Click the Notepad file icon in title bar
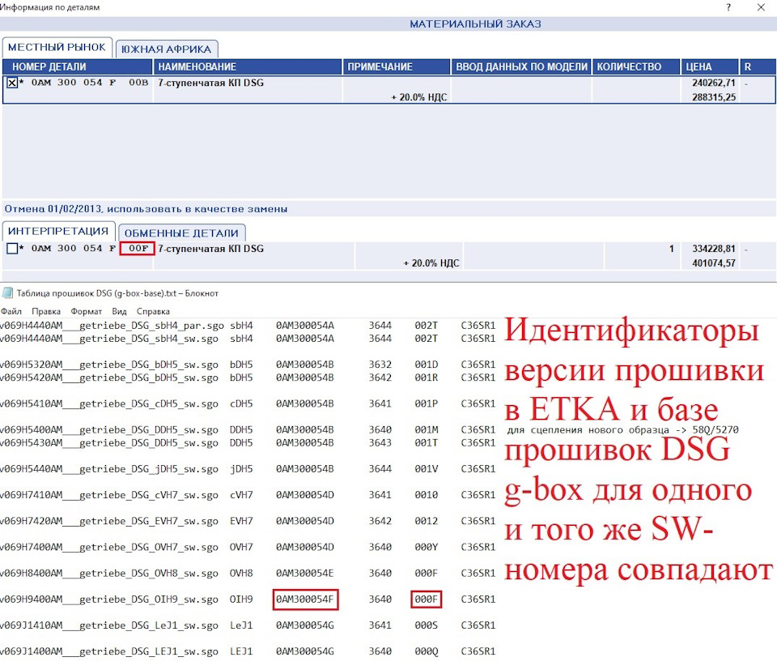This screenshot has height=670, width=777. coord(7,293)
